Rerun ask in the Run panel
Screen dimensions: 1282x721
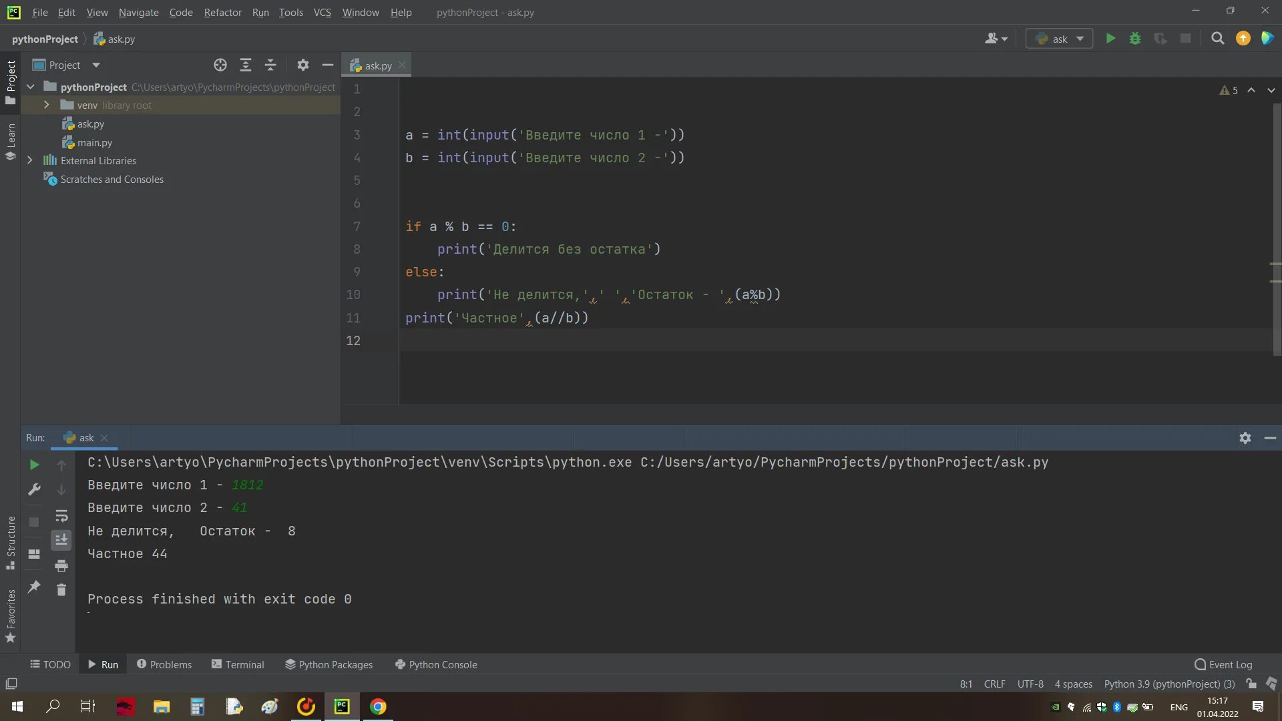(34, 465)
